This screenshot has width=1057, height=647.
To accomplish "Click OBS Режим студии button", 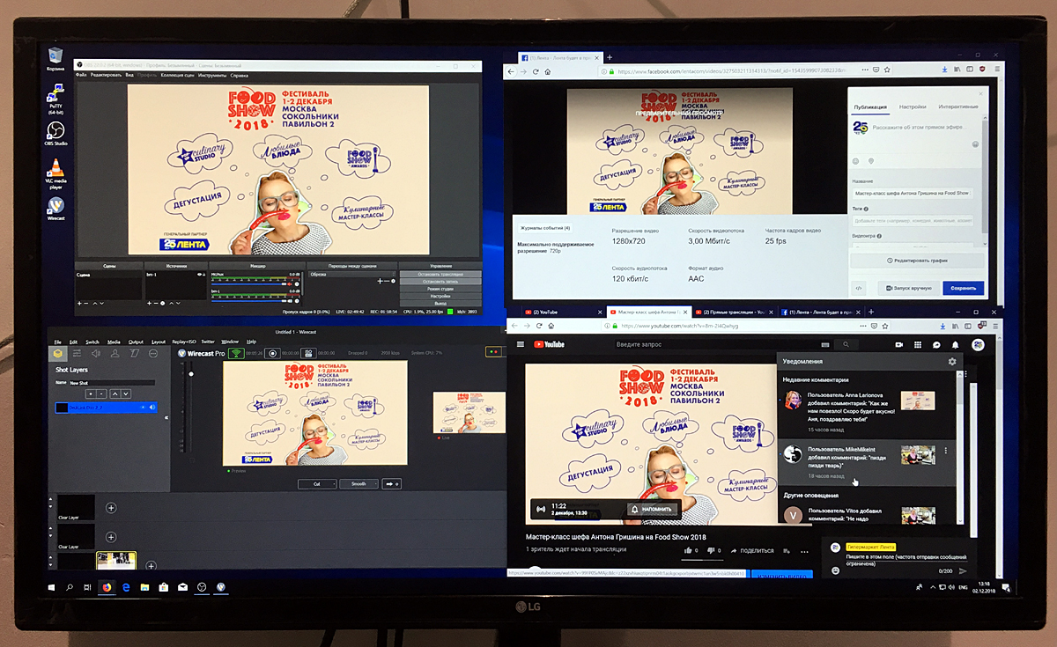I will [440, 288].
